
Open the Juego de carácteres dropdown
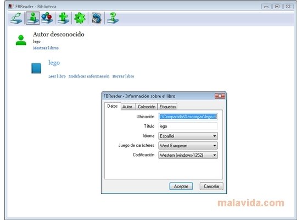coord(188,146)
